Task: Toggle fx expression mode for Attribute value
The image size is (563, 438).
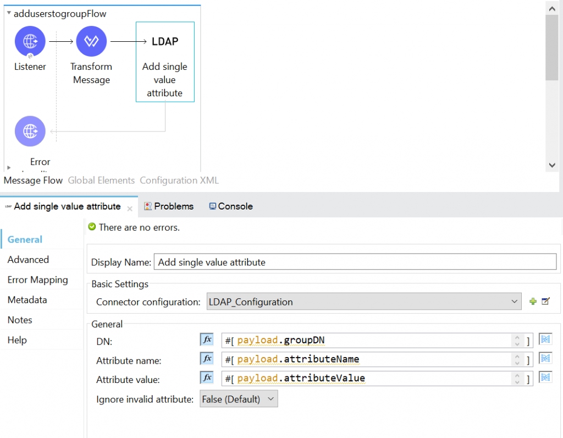Action: pyautogui.click(x=207, y=378)
